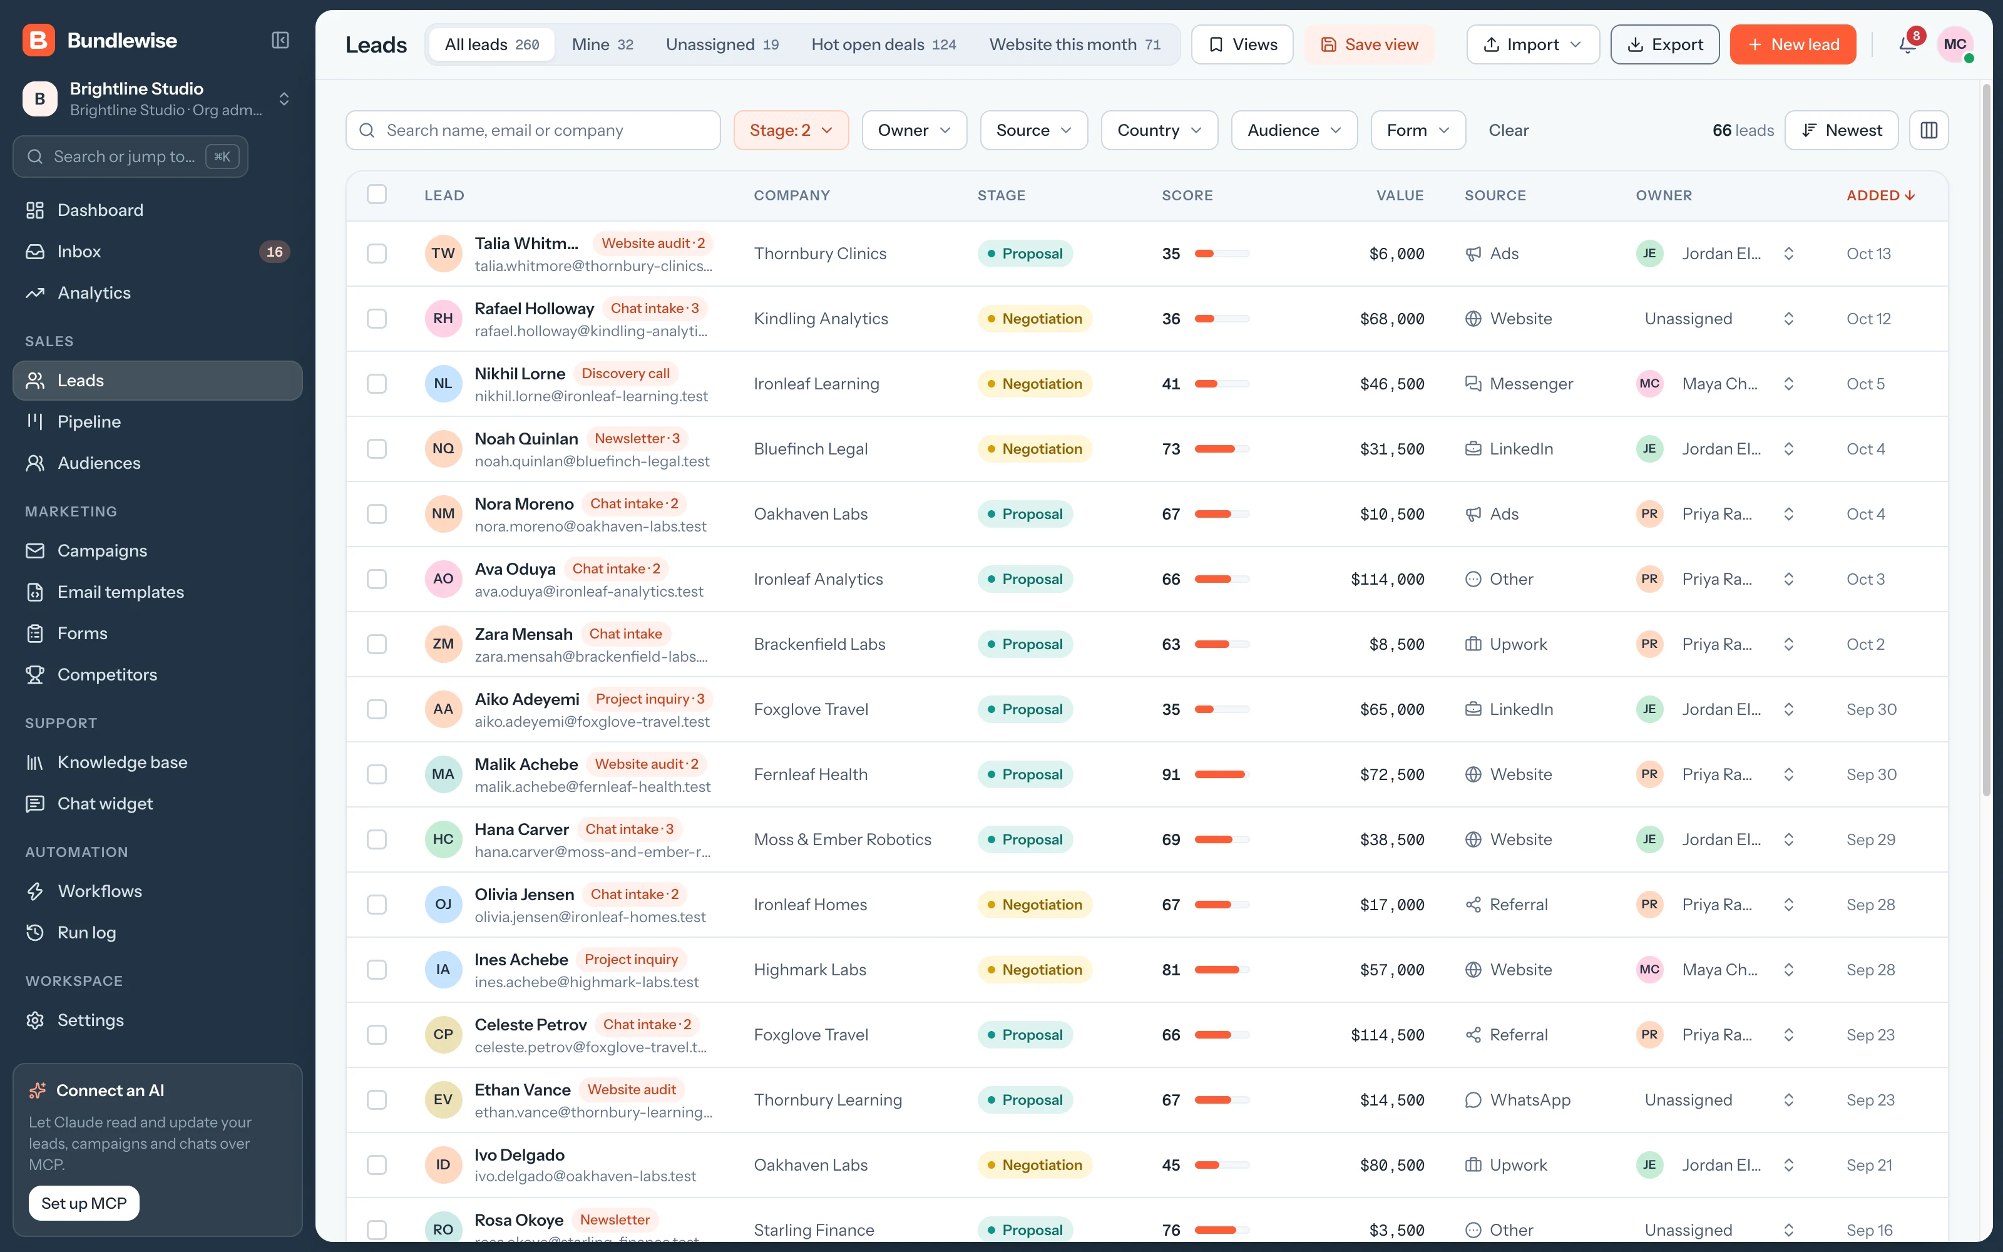Sort by Added column header

click(x=1880, y=195)
